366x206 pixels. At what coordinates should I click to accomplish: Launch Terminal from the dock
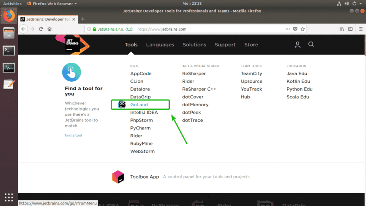tap(9, 50)
